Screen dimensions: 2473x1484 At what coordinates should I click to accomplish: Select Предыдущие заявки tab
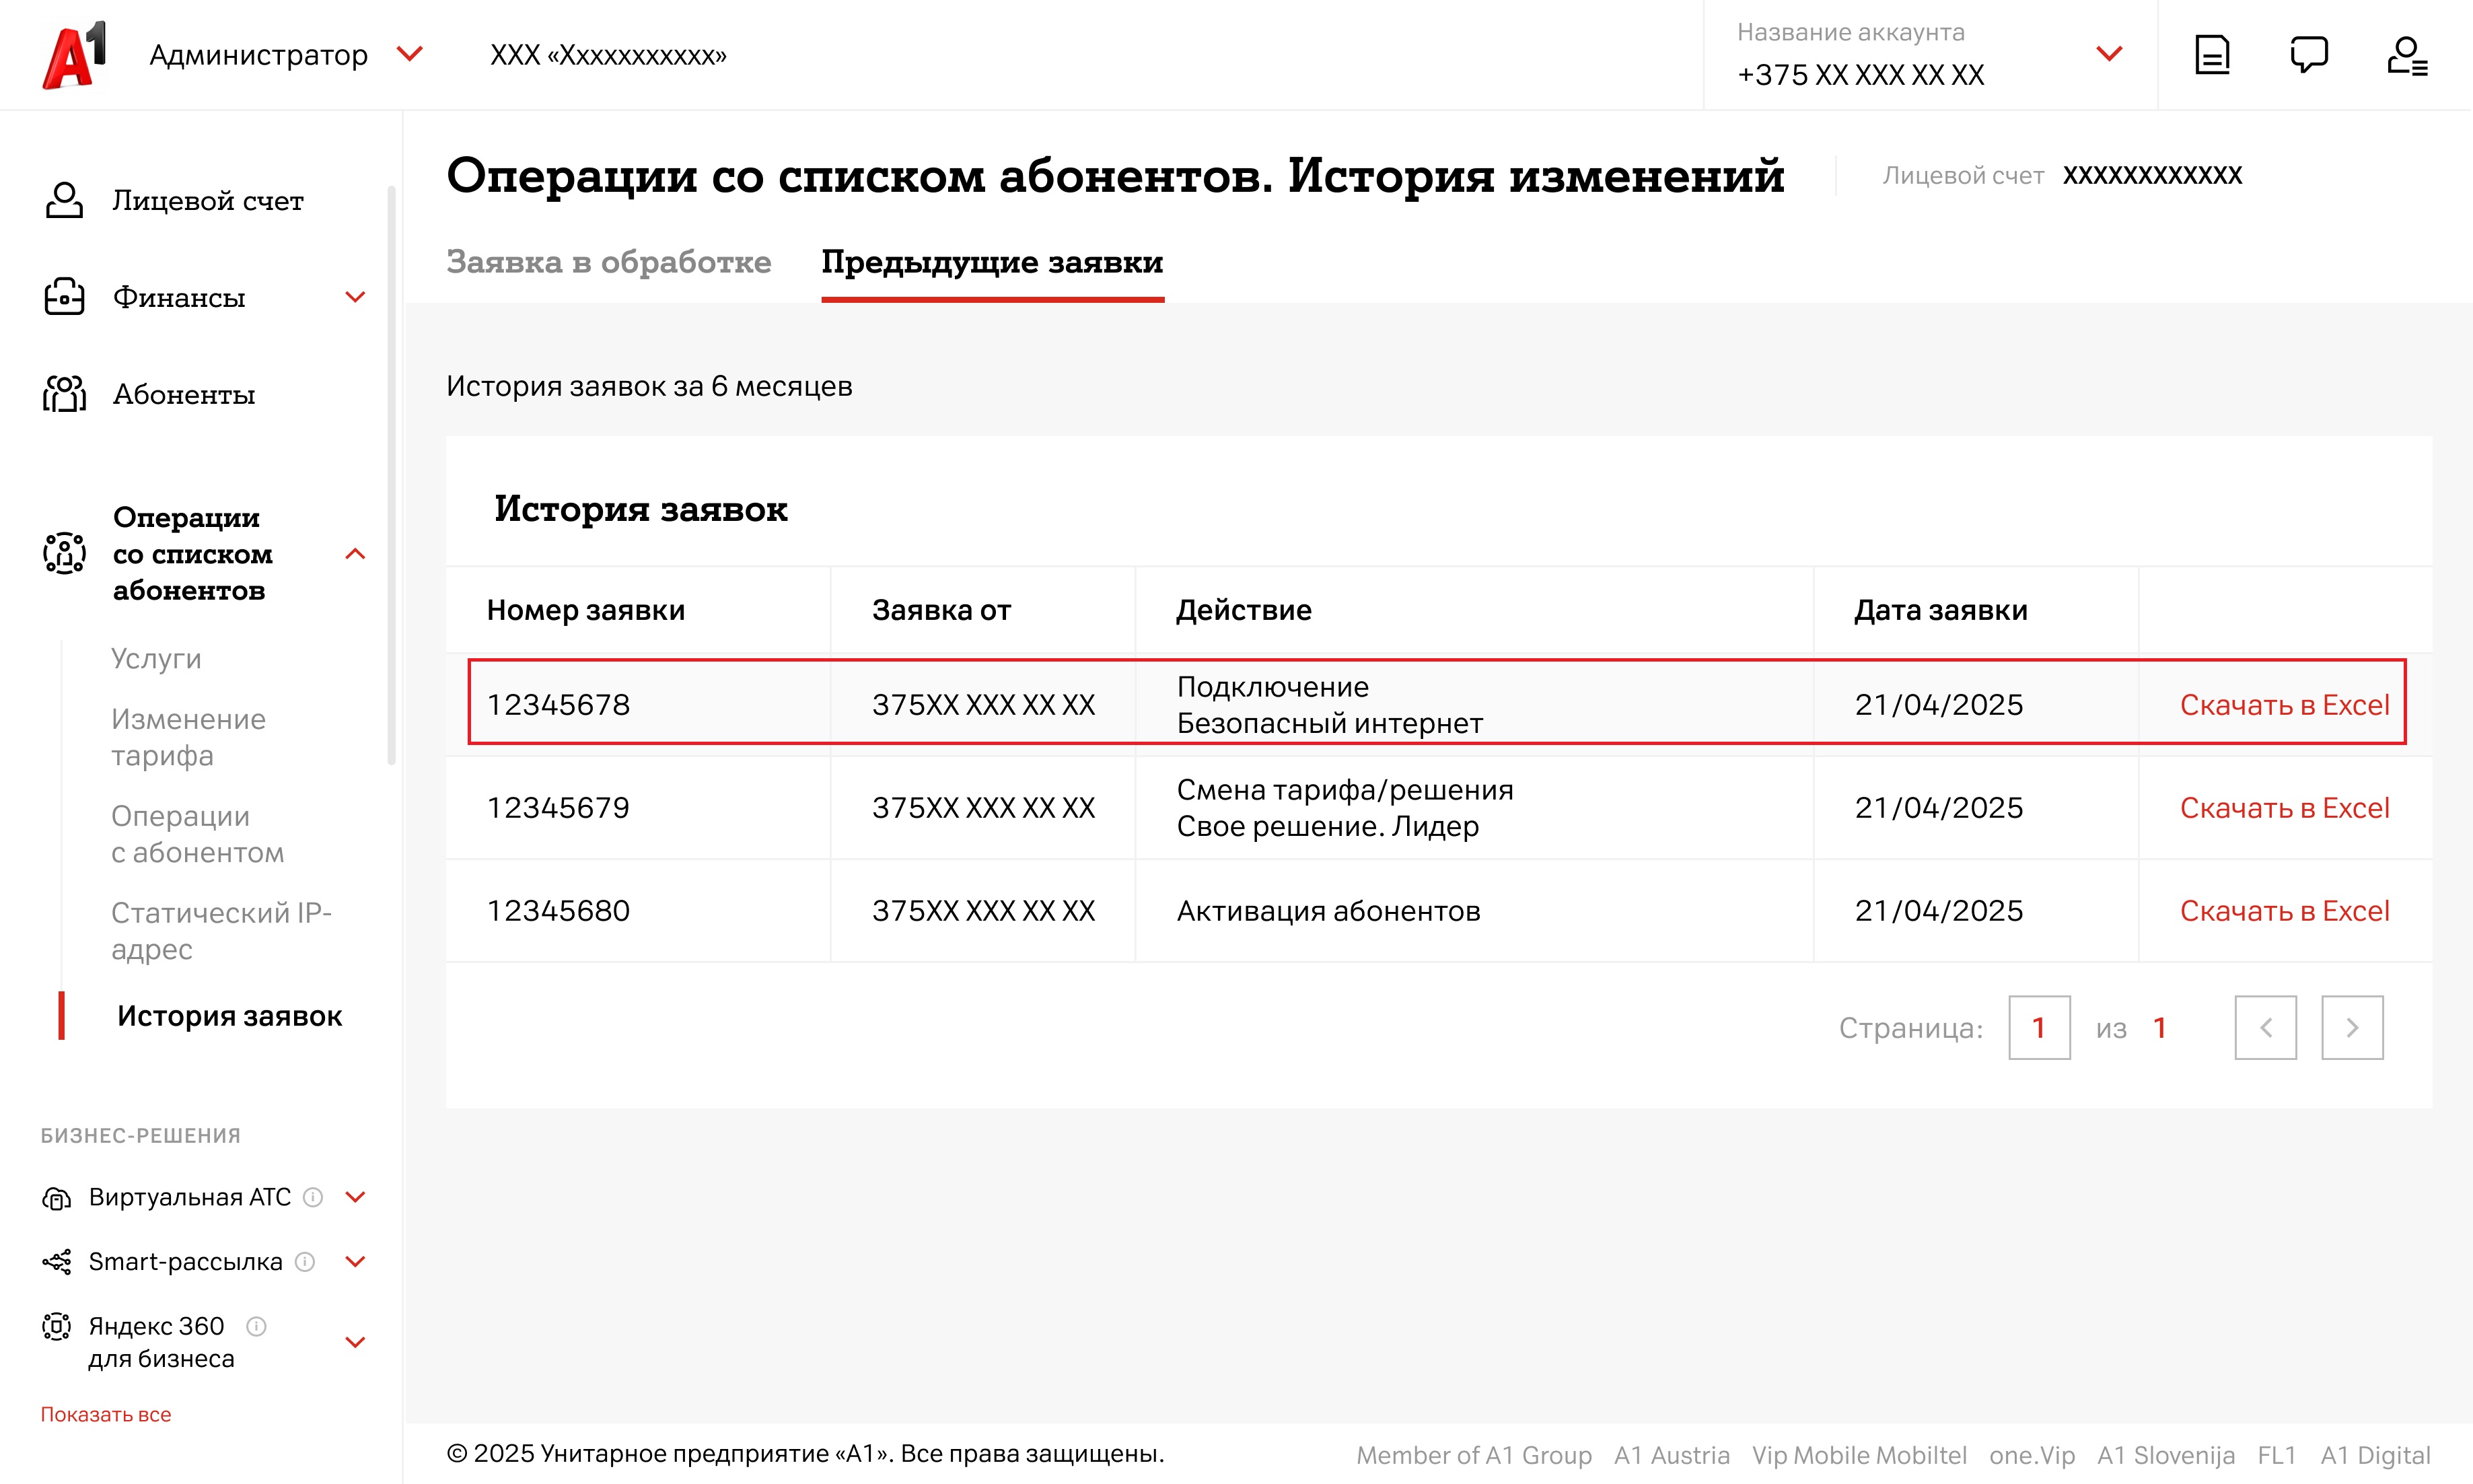(x=992, y=262)
